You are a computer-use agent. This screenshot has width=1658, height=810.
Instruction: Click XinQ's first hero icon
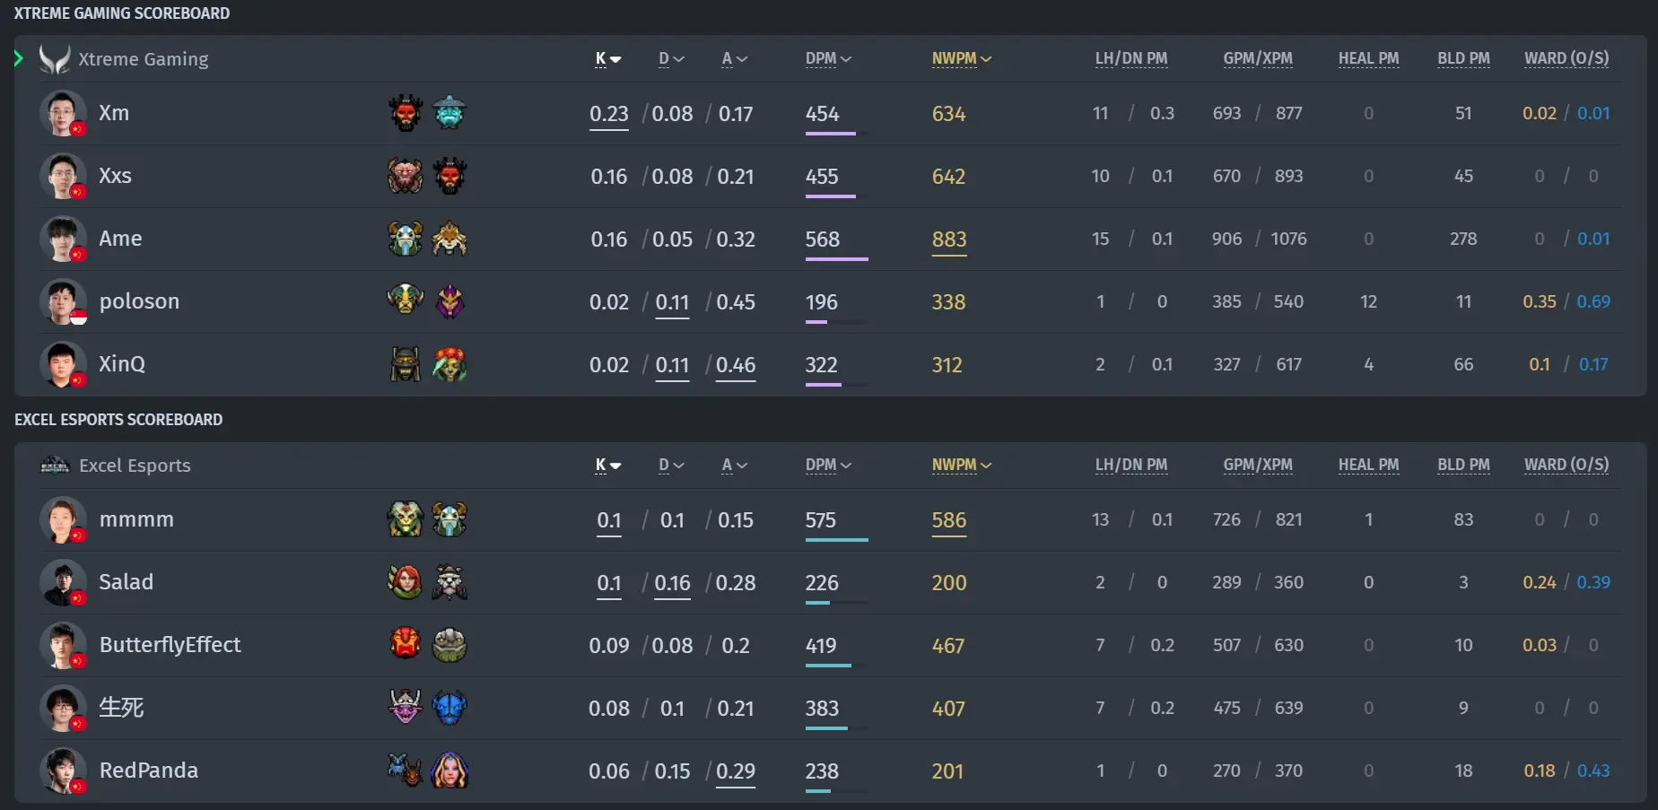coord(406,364)
